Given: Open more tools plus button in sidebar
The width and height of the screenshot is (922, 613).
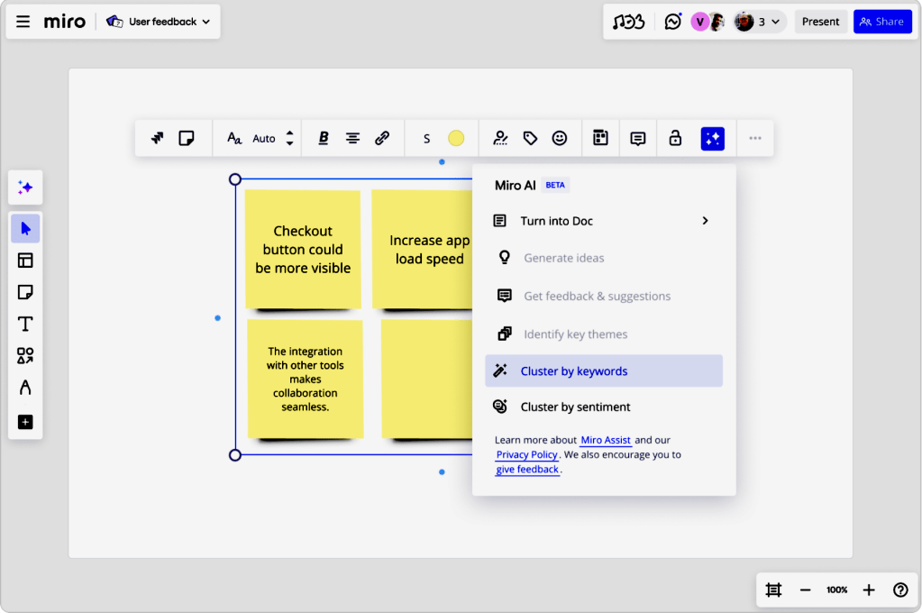Looking at the screenshot, I should click(25, 422).
